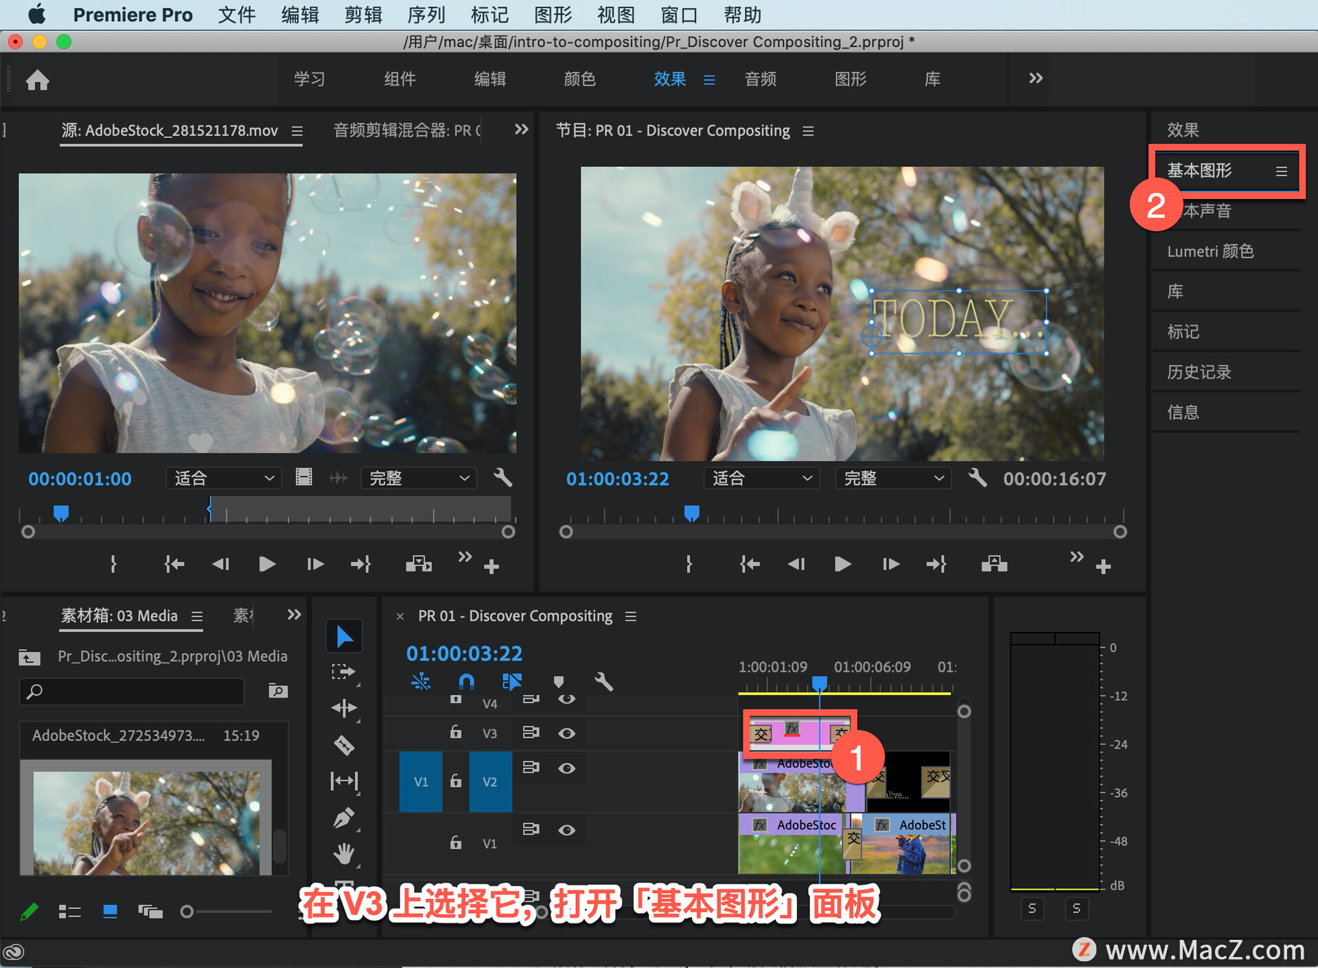Click Drag Video Only filmstrip icon
1318x968 pixels.
tap(304, 477)
